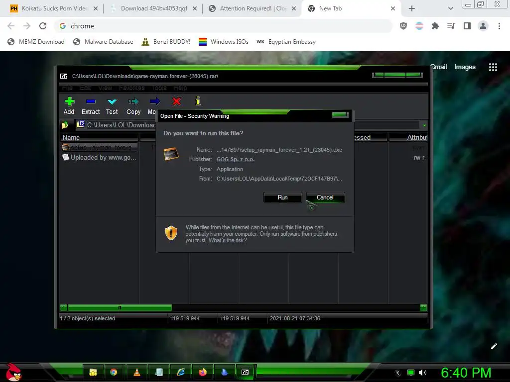Screen dimensions: 510x382
Task: Open Firefox from the taskbar
Action: tap(202, 372)
